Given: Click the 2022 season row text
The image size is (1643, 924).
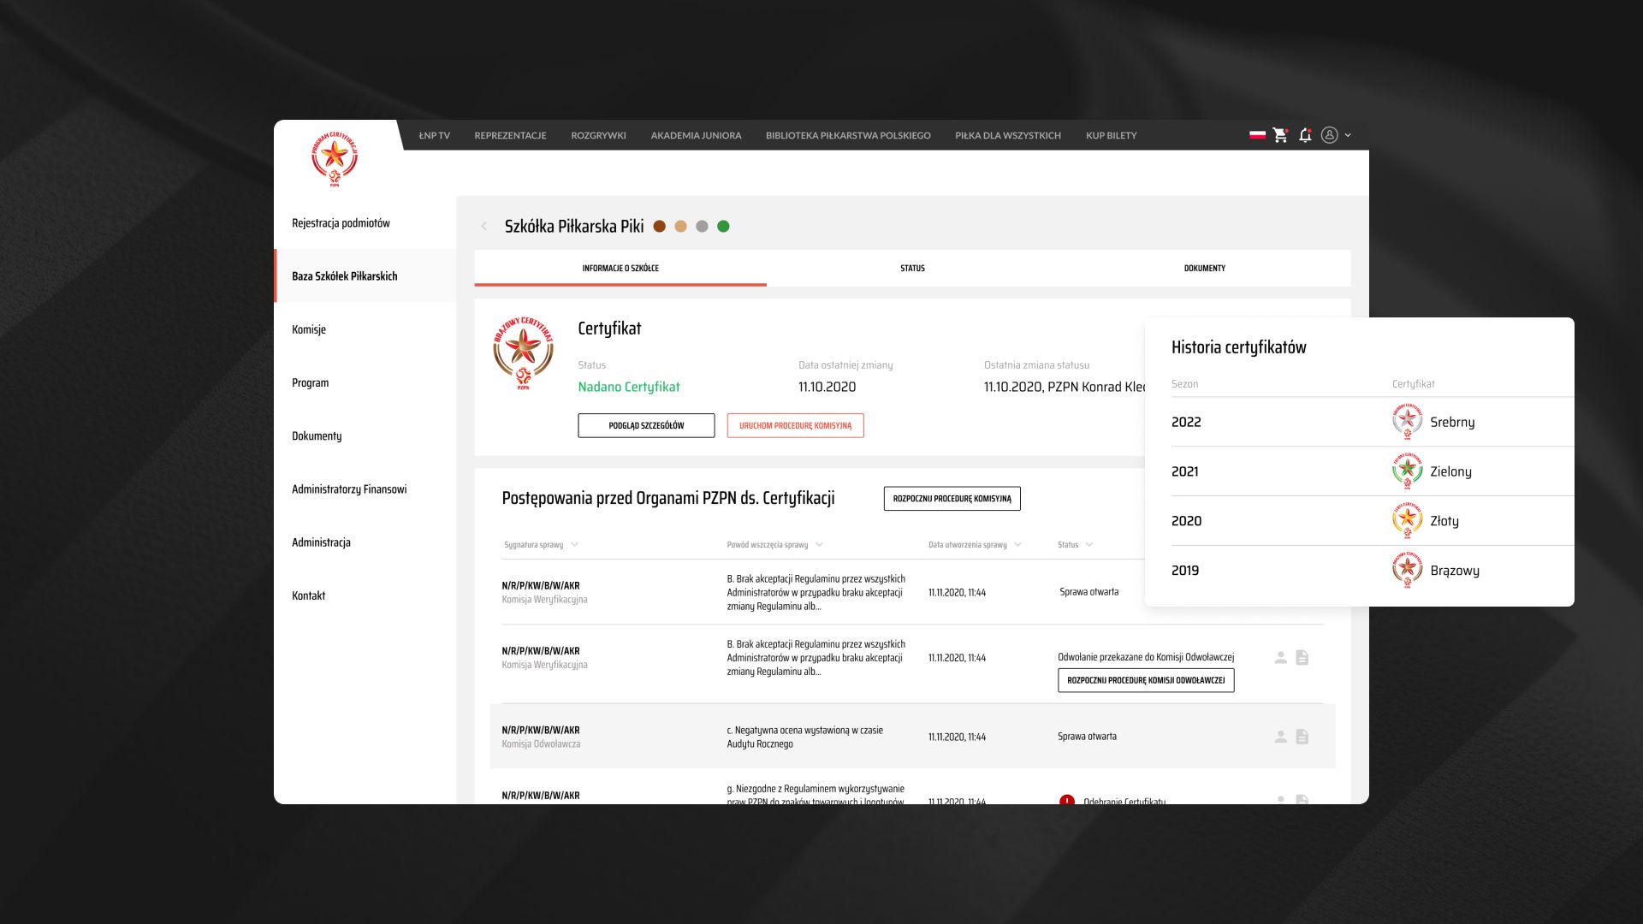Looking at the screenshot, I should pyautogui.click(x=1186, y=422).
